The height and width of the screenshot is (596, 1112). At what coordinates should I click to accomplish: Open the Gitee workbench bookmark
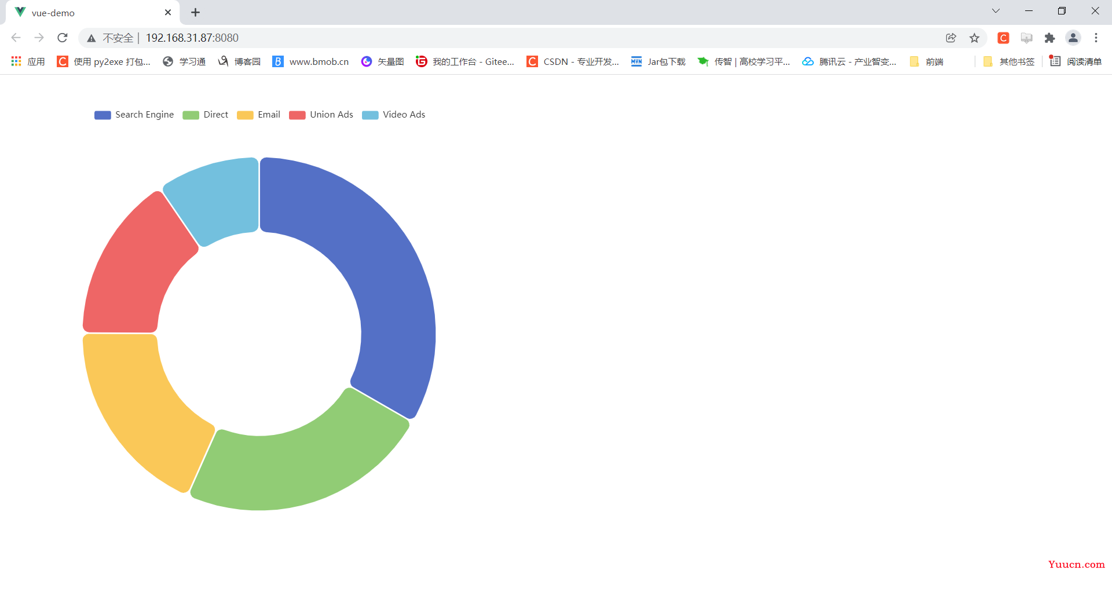tap(465, 61)
